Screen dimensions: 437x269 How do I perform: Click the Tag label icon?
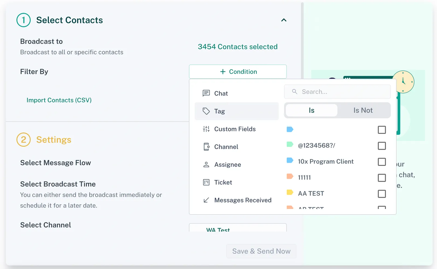pyautogui.click(x=206, y=111)
